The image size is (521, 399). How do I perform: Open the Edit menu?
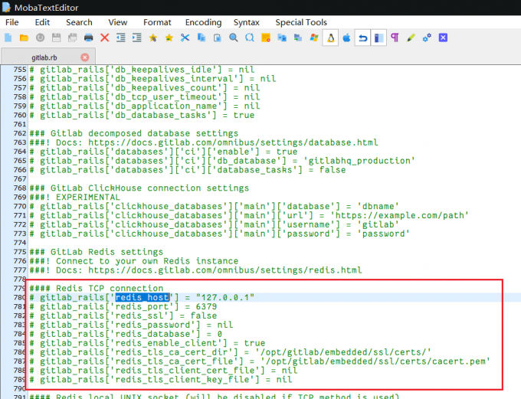tap(42, 22)
